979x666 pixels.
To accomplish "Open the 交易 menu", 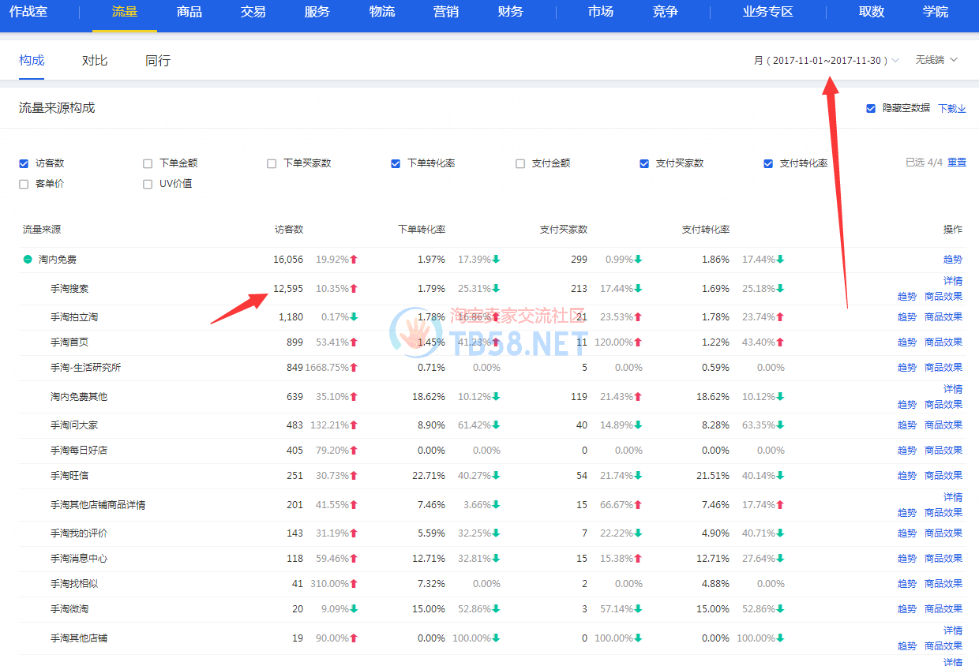I will coord(253,12).
